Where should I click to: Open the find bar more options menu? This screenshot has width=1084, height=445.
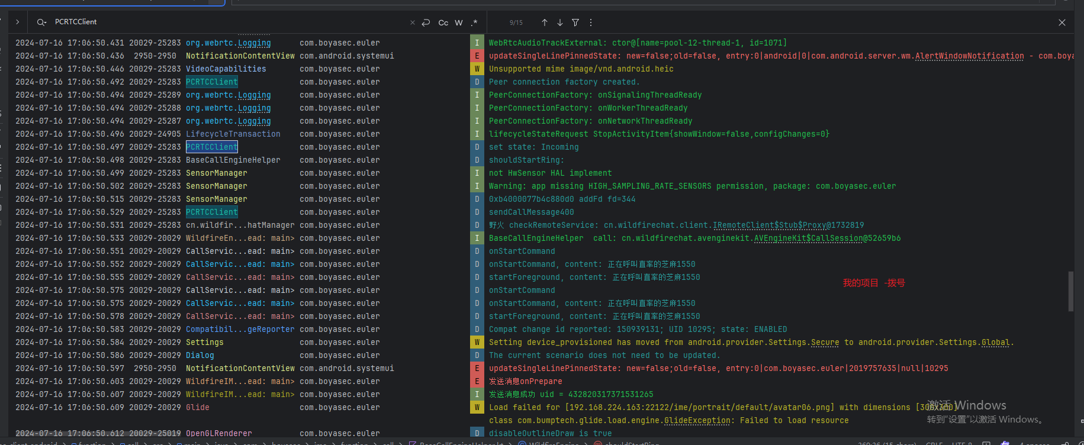pos(591,22)
